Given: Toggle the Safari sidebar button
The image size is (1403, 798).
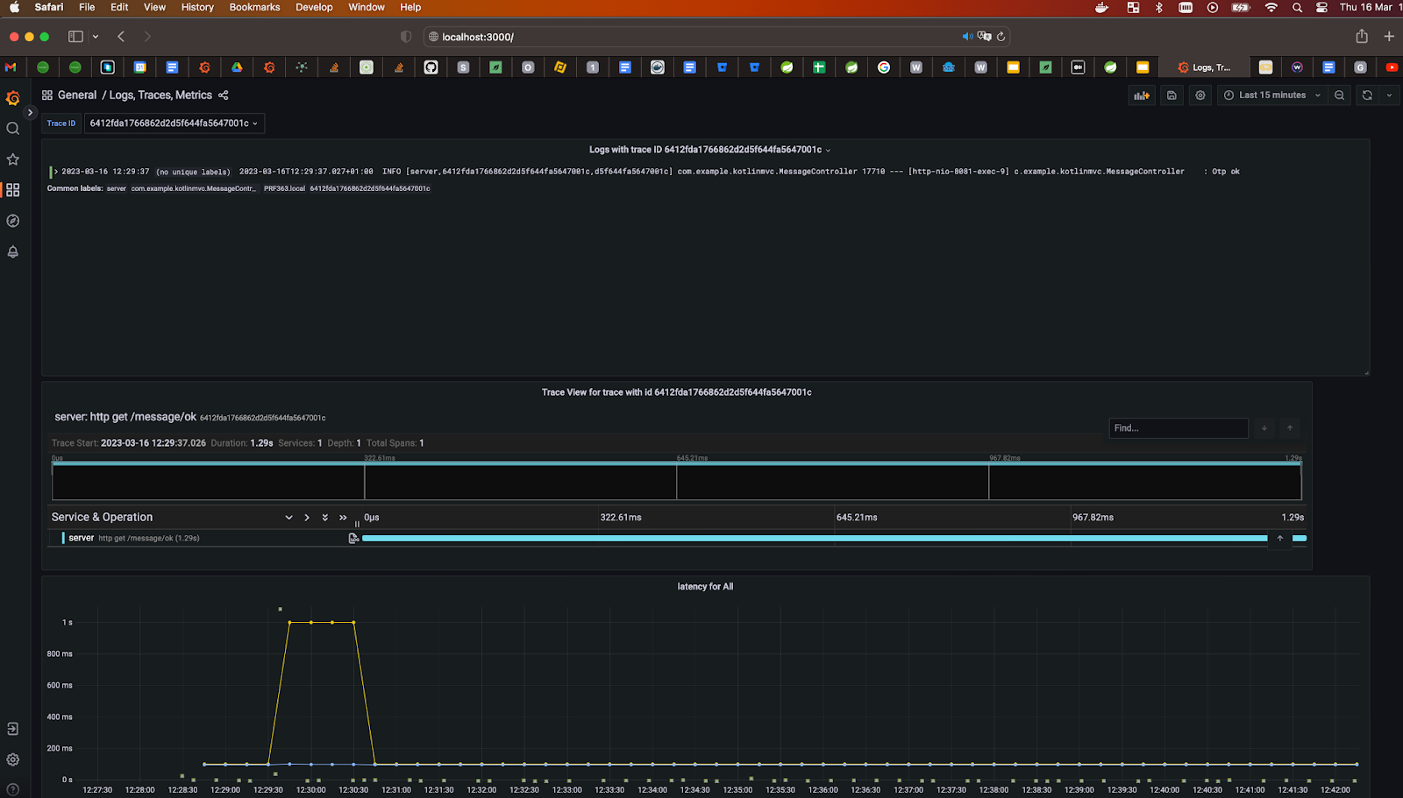Looking at the screenshot, I should tap(75, 37).
